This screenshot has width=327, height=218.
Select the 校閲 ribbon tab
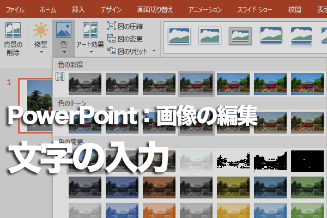(294, 10)
